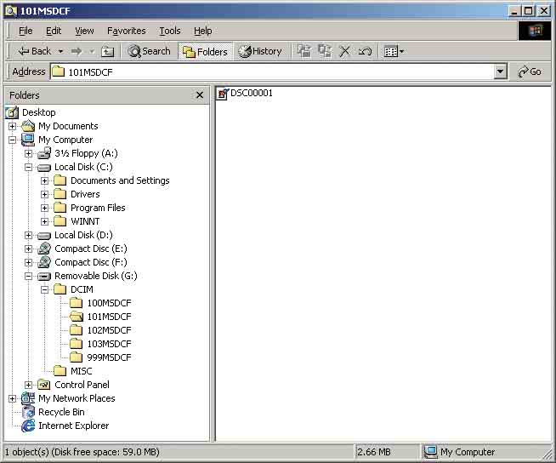Expand Compact Disc (F:) node

[x=28, y=262]
